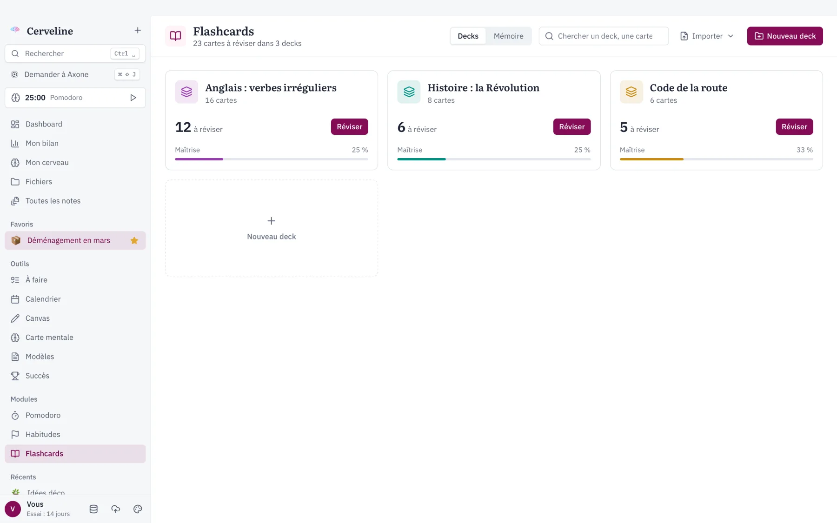The width and height of the screenshot is (837, 523).
Task: Click the Essai : 14 jours label
Action: pos(48,514)
